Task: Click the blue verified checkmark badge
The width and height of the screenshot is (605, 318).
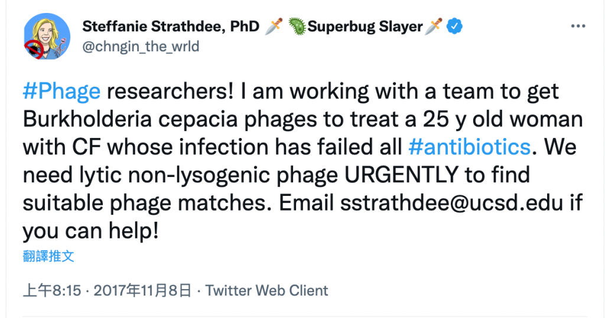Action: 454,27
